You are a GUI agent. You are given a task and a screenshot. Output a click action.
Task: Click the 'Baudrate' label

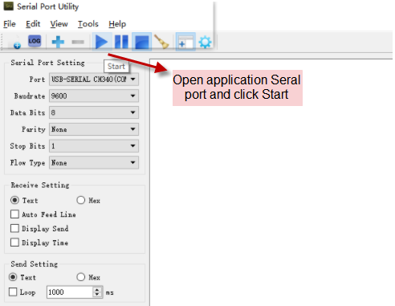(x=30, y=96)
